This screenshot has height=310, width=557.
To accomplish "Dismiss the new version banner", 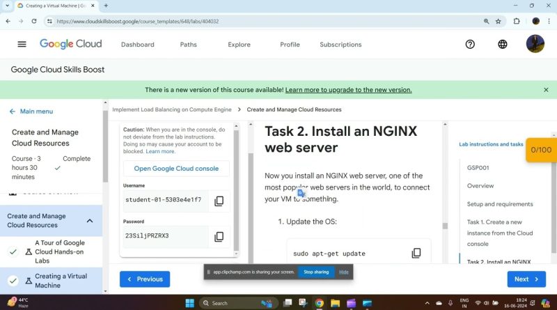I will (x=546, y=90).
